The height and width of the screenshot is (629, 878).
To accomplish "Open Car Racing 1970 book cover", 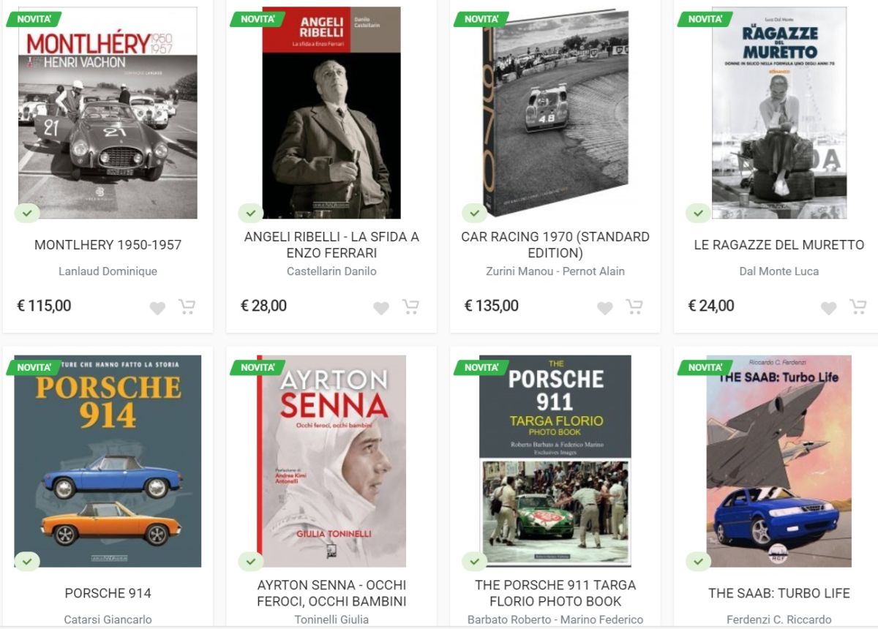I will tap(555, 113).
